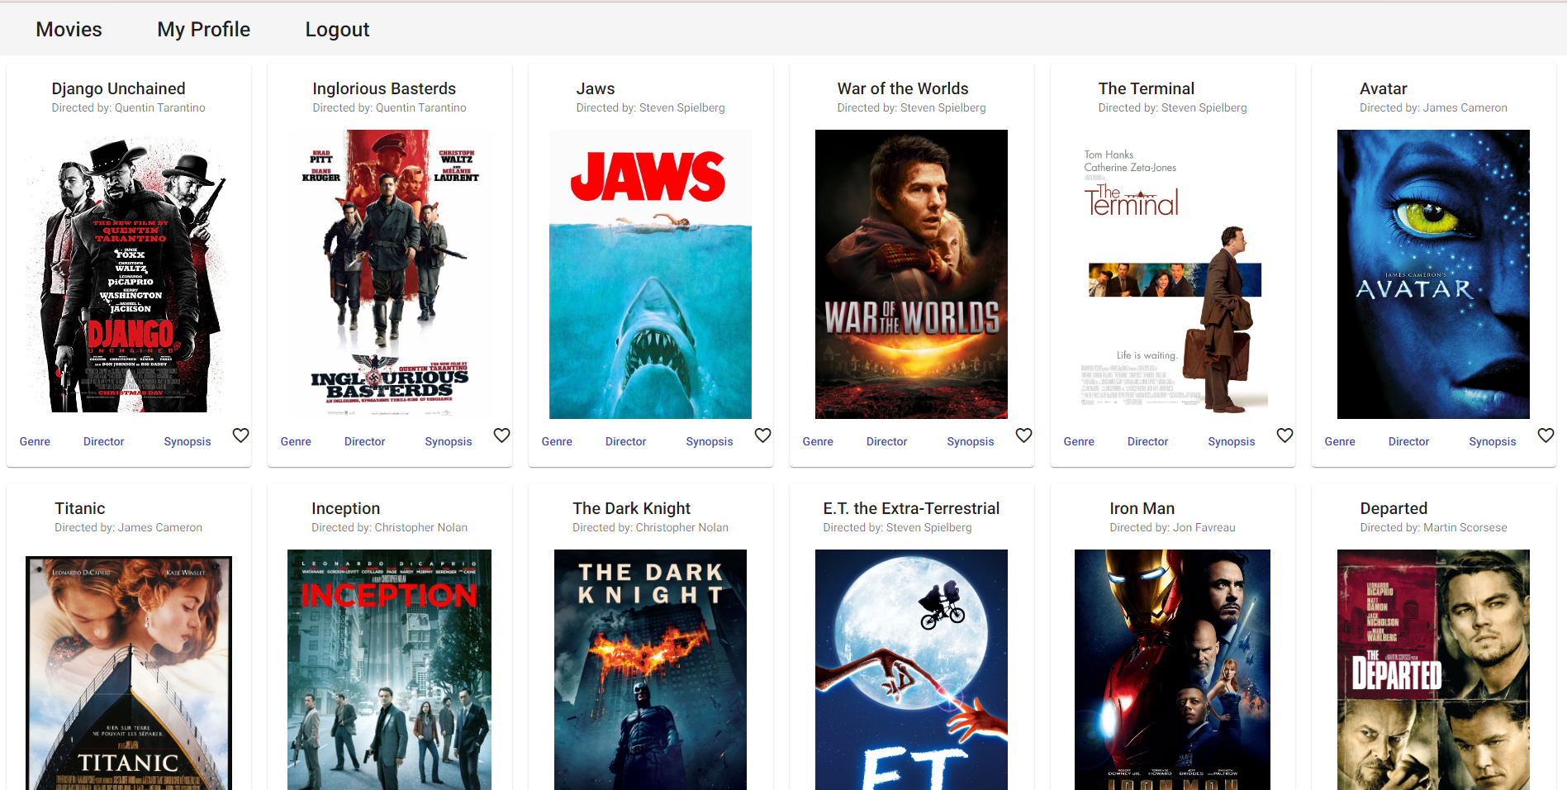Image resolution: width=1567 pixels, height=790 pixels.
Task: Open Genre for Django Unchained
Action: [x=35, y=441]
